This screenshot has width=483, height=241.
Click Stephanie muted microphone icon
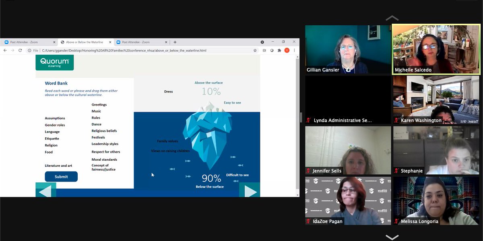click(x=397, y=171)
